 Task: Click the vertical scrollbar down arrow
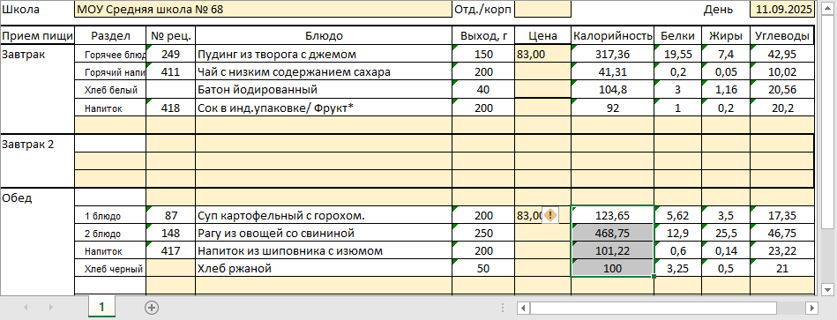pyautogui.click(x=827, y=290)
